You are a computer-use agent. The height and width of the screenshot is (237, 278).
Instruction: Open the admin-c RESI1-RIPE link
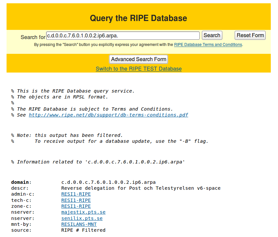tap(76, 194)
